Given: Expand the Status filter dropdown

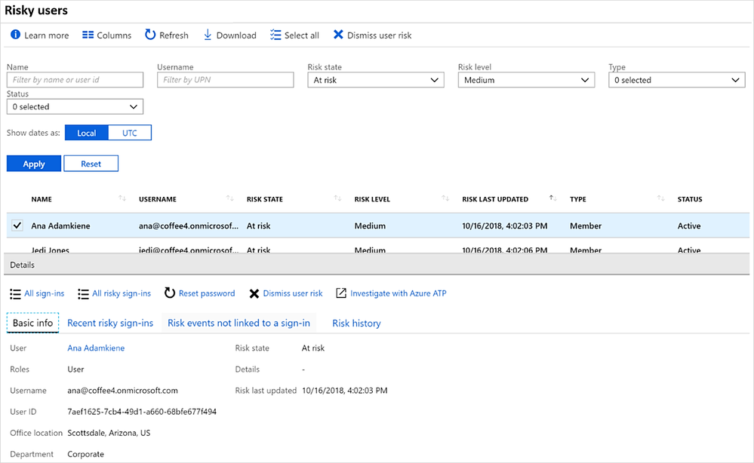Looking at the screenshot, I should [75, 107].
